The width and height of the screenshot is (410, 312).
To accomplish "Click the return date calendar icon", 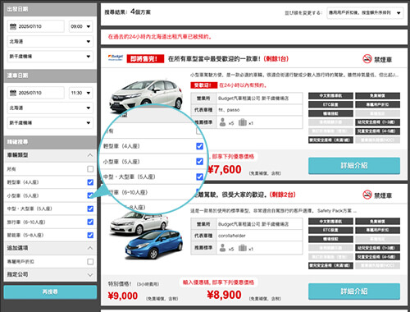I will [13, 93].
